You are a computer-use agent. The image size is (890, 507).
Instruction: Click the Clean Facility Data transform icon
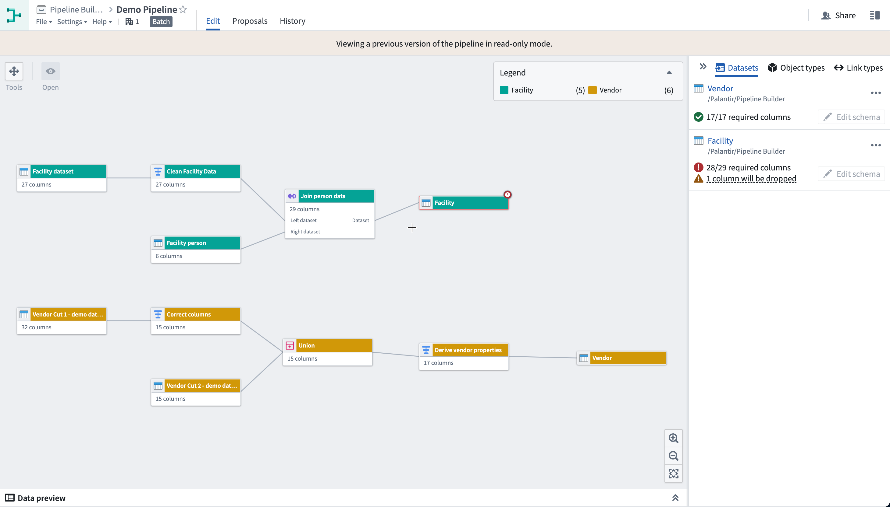coord(158,172)
